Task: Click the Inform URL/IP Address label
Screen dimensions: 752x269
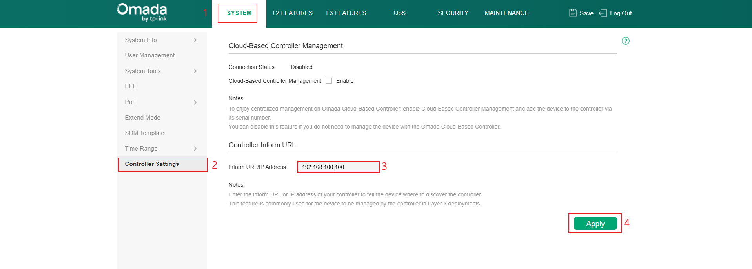Action: 258,167
